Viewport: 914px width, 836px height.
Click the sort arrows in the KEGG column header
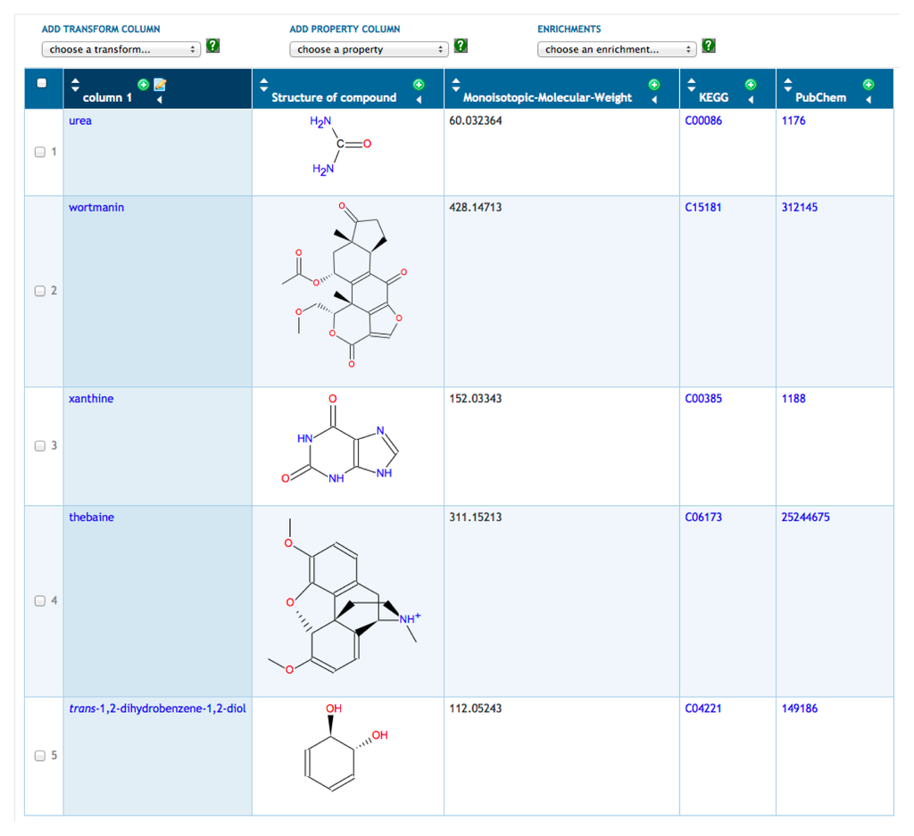coord(692,87)
